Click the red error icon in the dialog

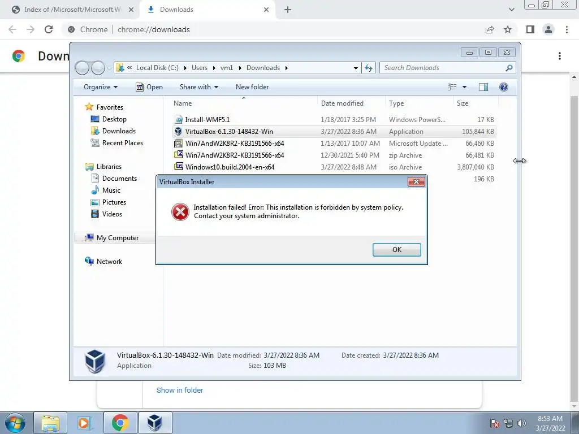pyautogui.click(x=180, y=212)
